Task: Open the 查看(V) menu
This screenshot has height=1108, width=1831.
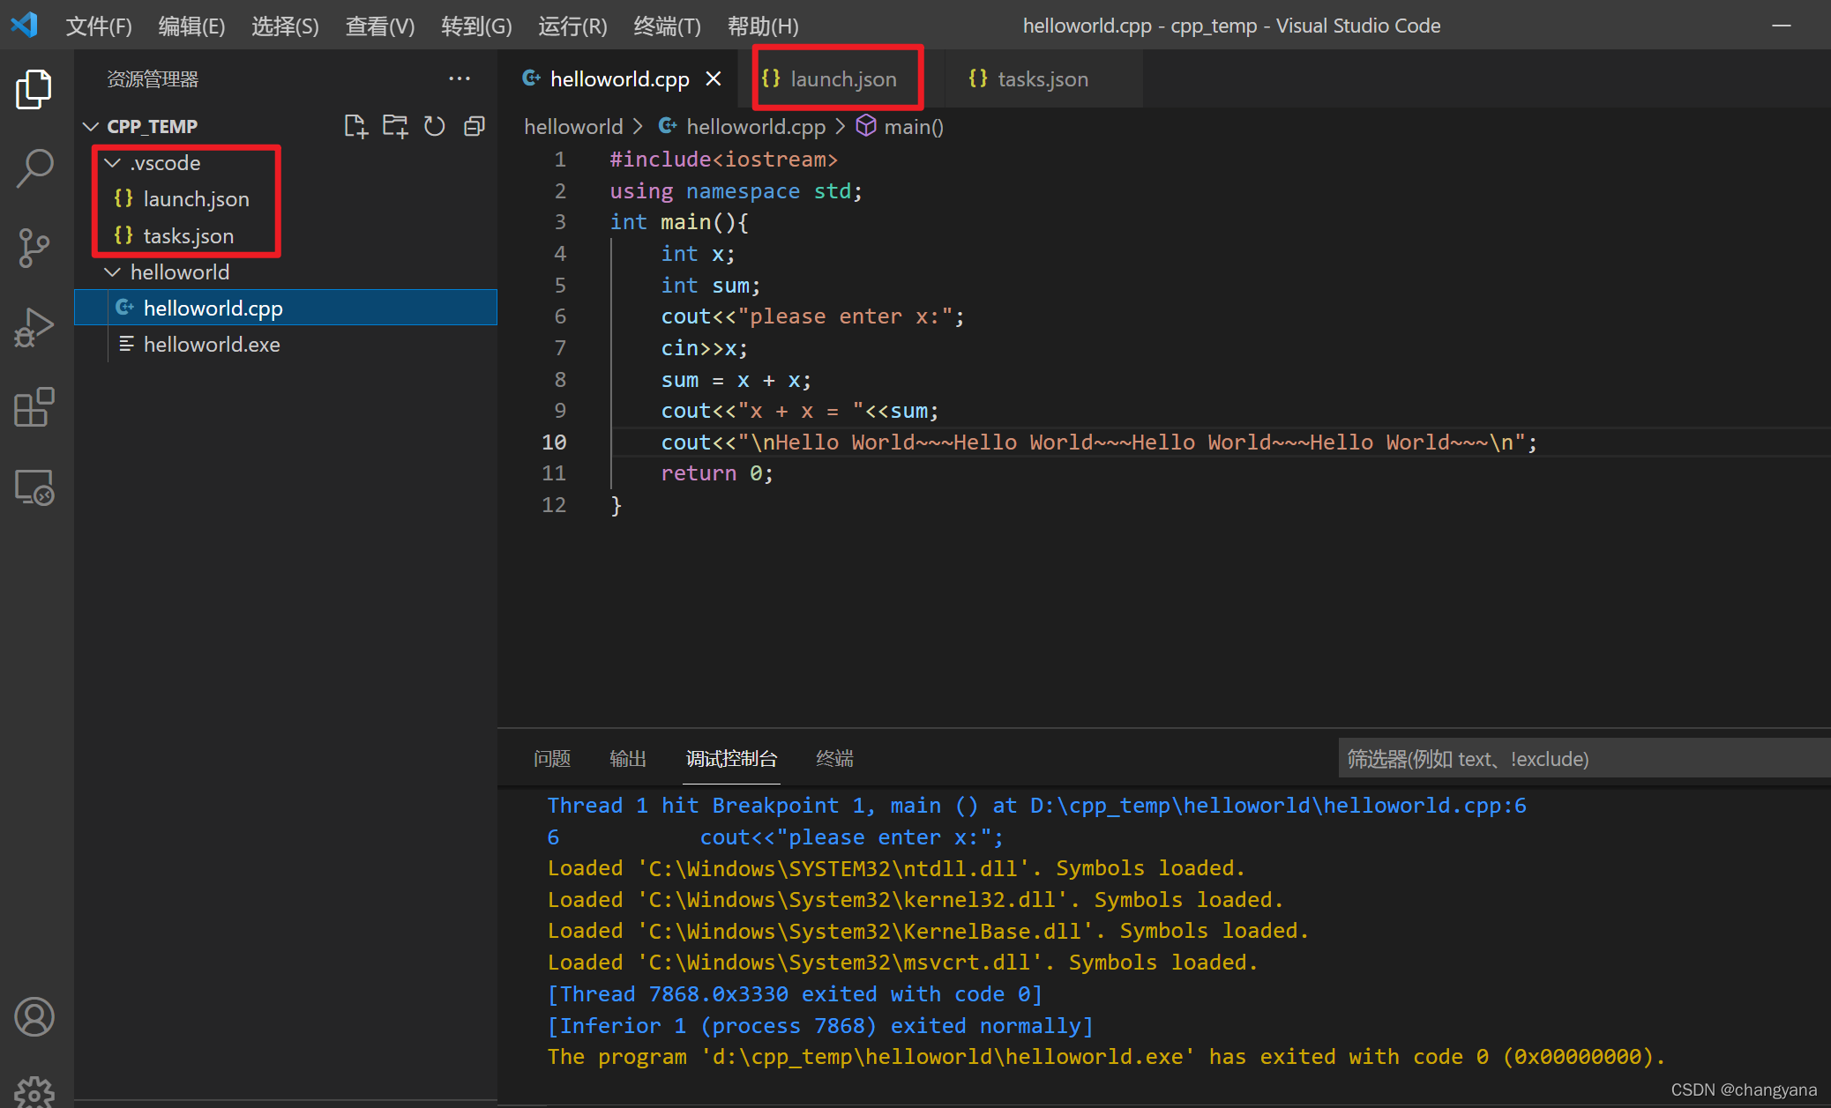Action: point(380,26)
